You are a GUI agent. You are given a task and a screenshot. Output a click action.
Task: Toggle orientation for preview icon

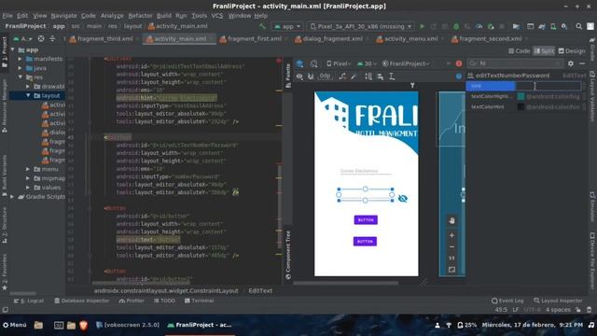point(313,63)
